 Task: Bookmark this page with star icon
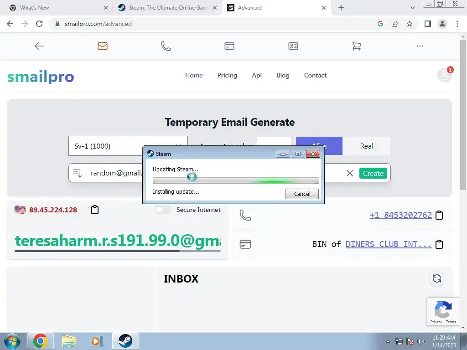[x=410, y=24]
